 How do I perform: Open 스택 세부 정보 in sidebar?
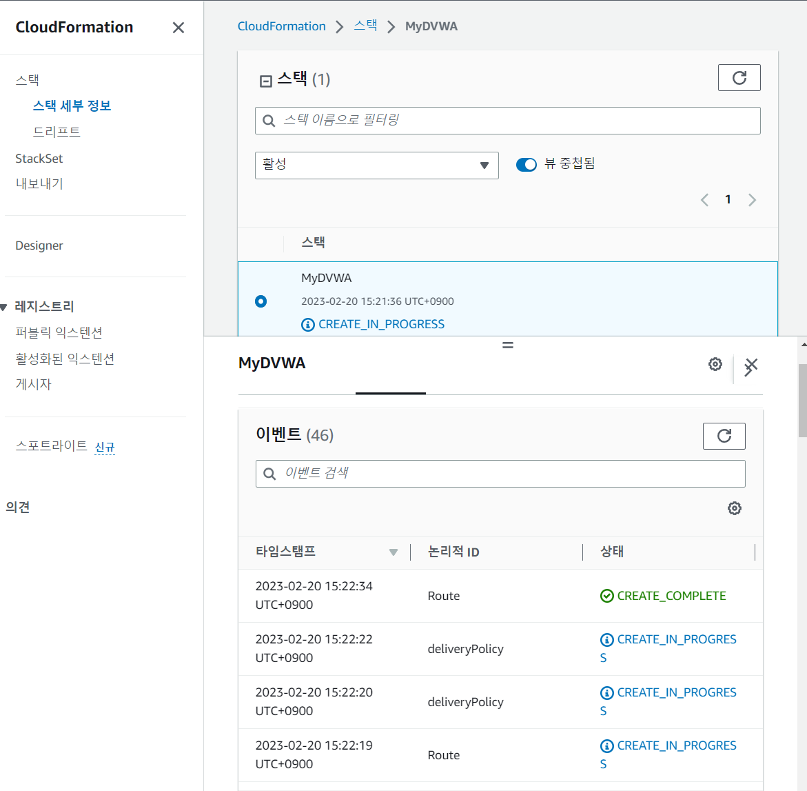[x=72, y=106]
